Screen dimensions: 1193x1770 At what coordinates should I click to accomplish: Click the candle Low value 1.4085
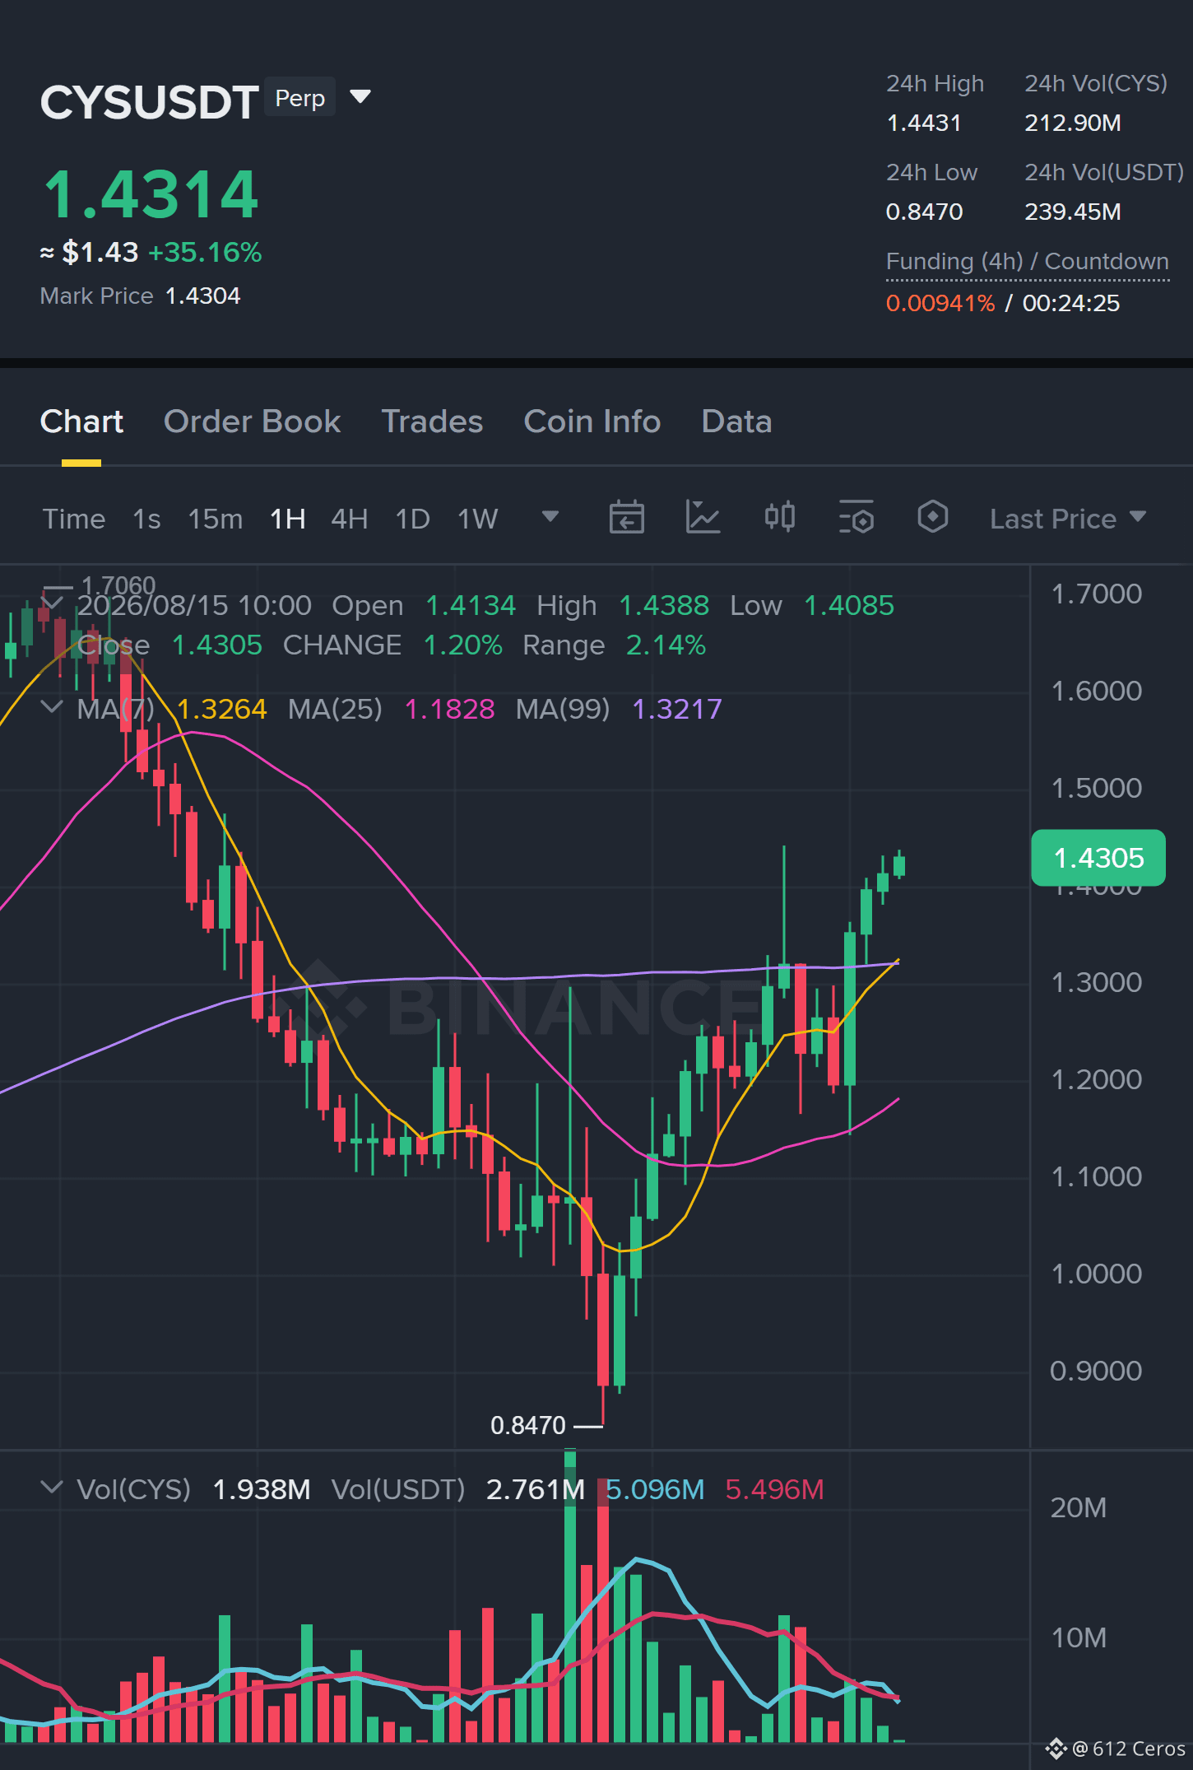pos(849,605)
